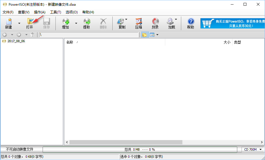Click the PowerISO title bar app icon
Screen dimensions: 265x160
pyautogui.click(x=5, y=4)
